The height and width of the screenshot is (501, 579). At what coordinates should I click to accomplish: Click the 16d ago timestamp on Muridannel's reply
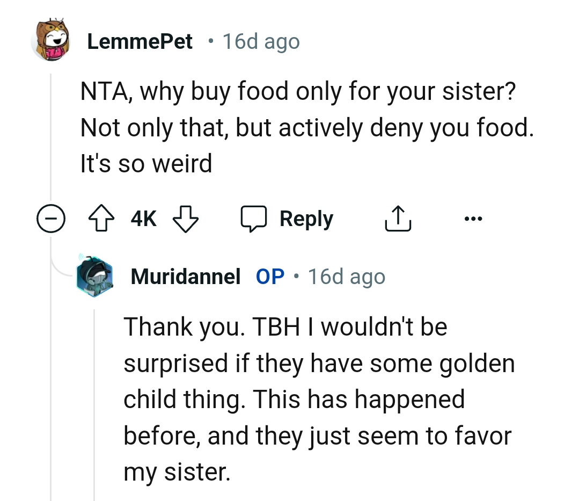pyautogui.click(x=346, y=276)
